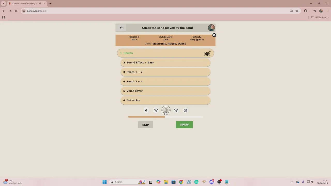Pause the song playback
331x186 pixels.
pos(166,111)
